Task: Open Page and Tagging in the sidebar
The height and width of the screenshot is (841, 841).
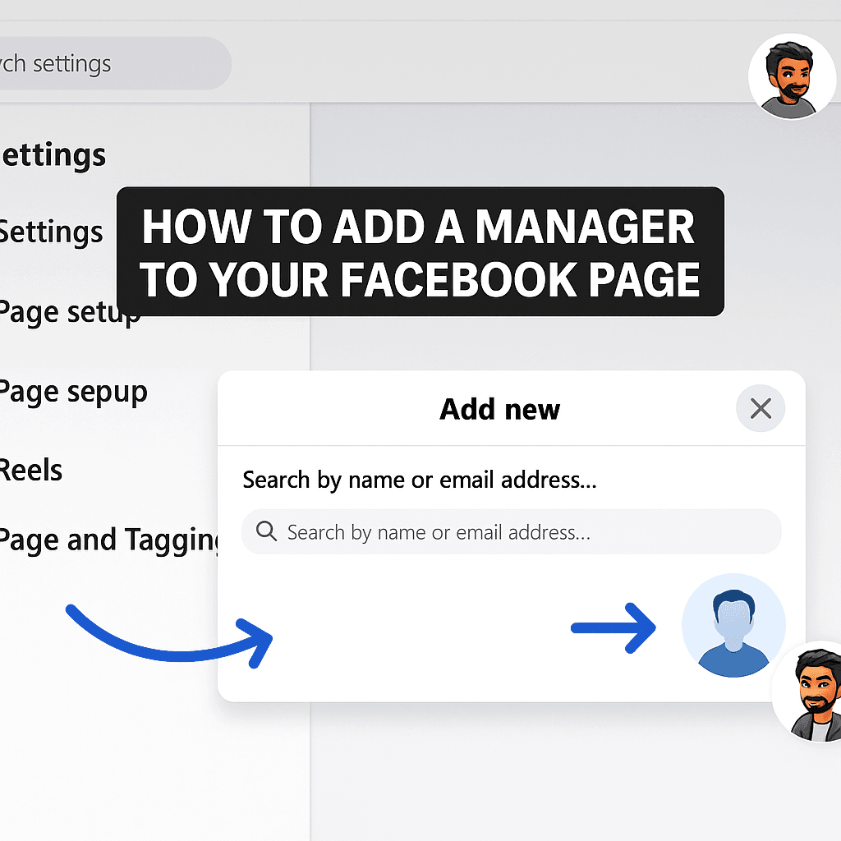Action: tap(107, 540)
